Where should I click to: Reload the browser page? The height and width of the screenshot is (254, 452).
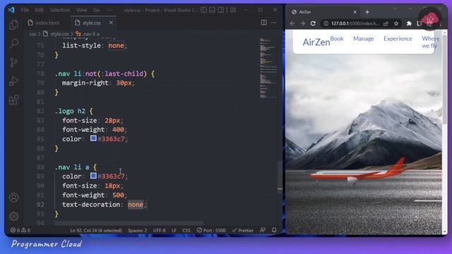(x=313, y=23)
